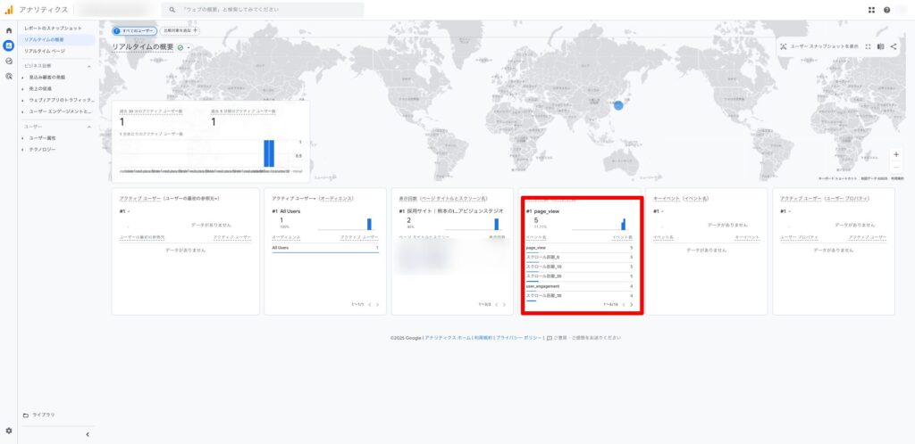Screen dimensions: 915x444
Task: Open the Admin settings gear icon
Action: click(x=9, y=431)
